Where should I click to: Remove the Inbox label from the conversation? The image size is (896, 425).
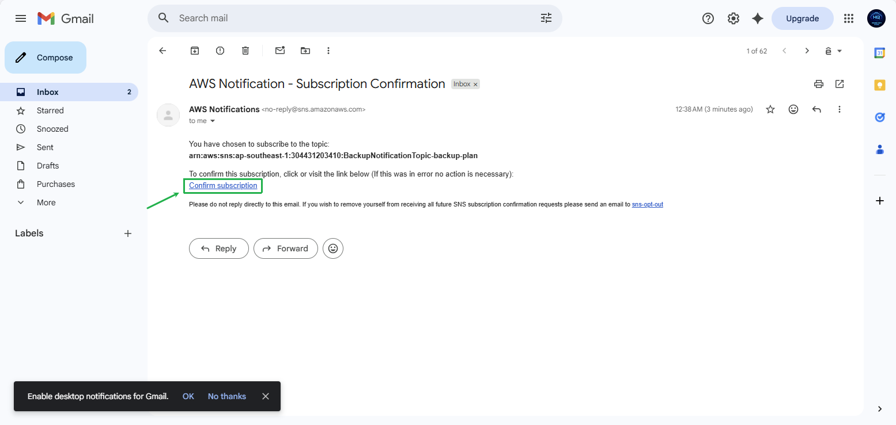pos(475,84)
